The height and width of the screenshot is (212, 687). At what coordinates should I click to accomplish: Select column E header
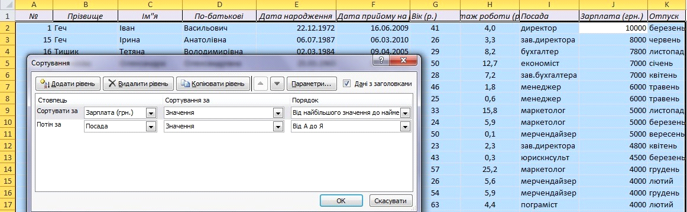coord(297,5)
